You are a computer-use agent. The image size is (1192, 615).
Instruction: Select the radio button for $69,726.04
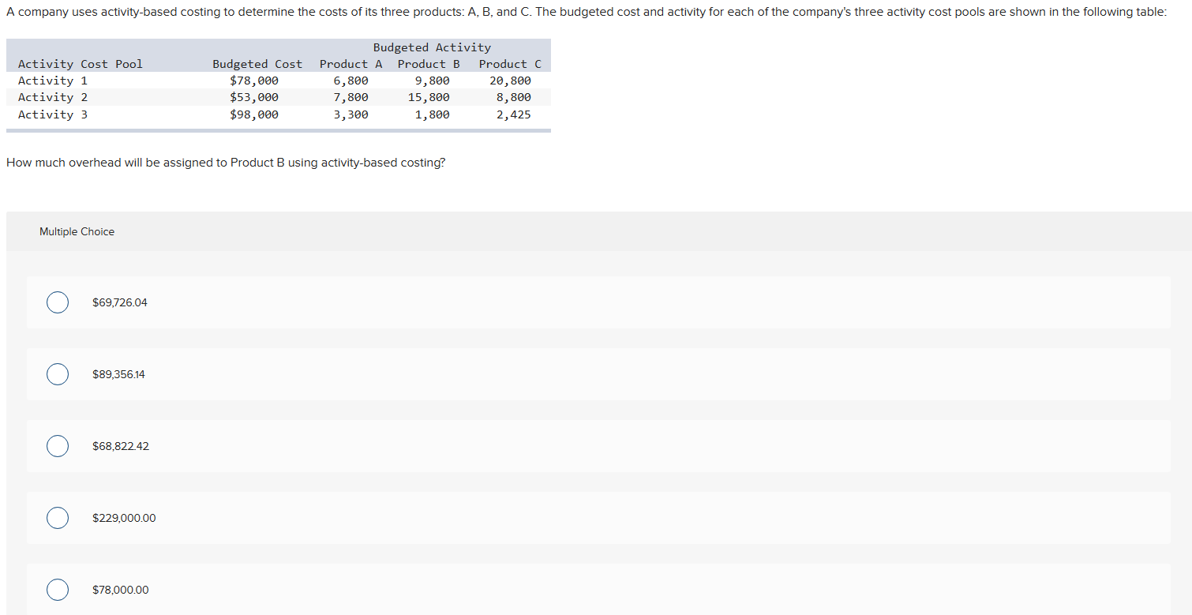tap(57, 302)
